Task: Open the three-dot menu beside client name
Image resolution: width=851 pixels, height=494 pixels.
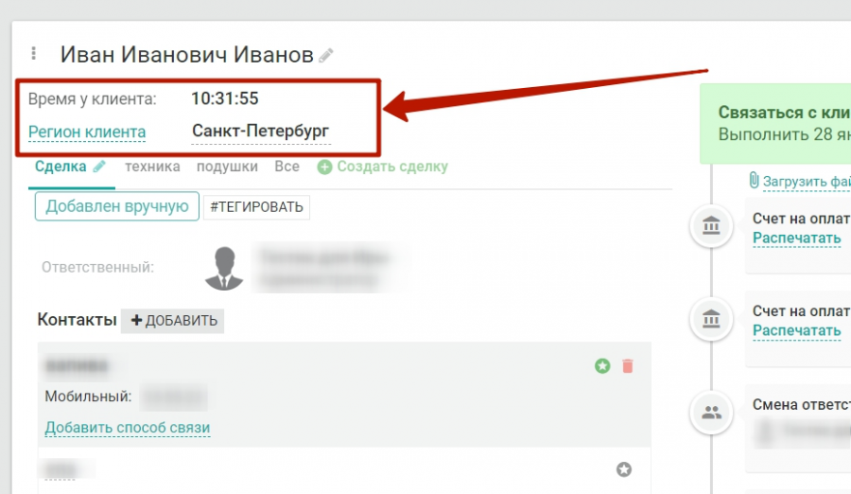Action: (34, 53)
